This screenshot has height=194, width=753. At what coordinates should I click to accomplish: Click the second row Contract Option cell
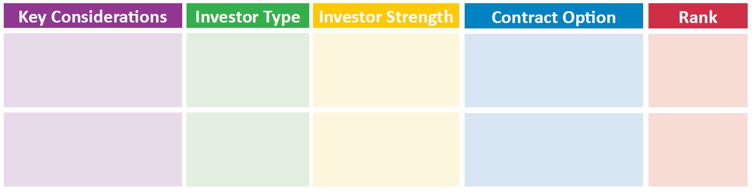(x=554, y=150)
